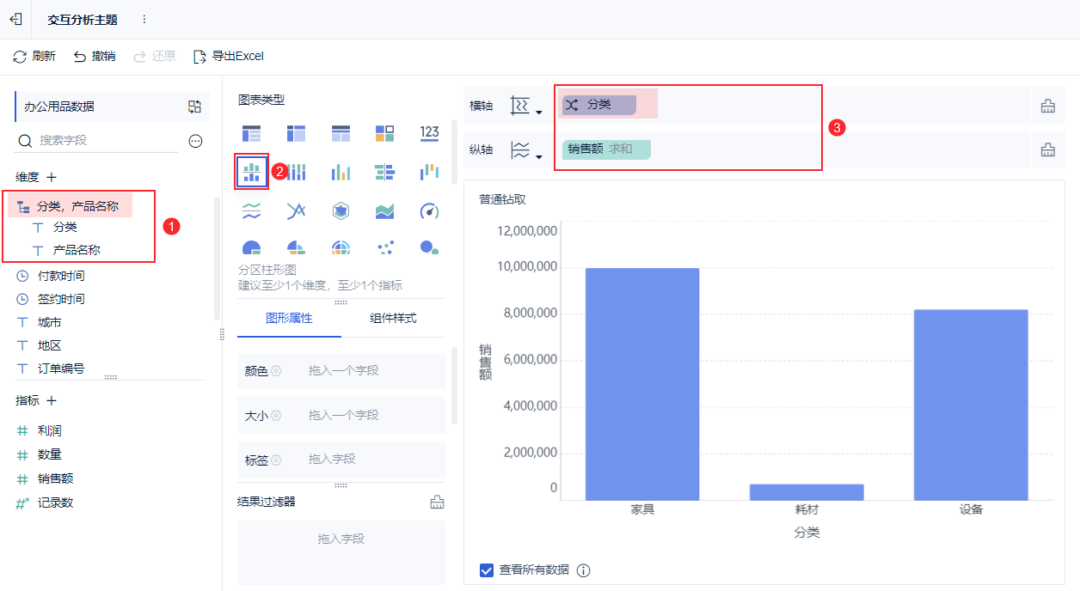Viewport: 1080px width, 591px height.
Task: Click the blue 家具 bar in chart
Action: coord(642,384)
